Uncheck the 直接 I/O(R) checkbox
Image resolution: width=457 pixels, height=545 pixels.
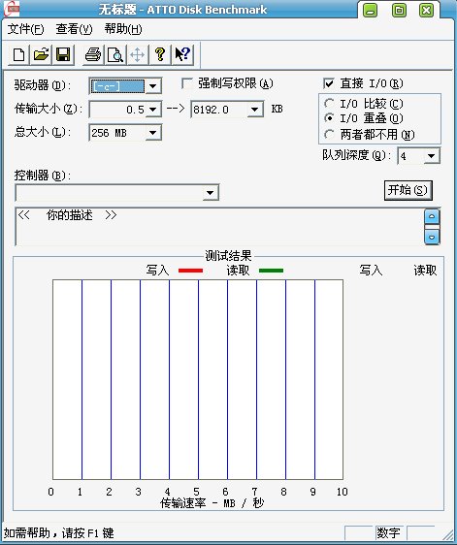(x=329, y=83)
